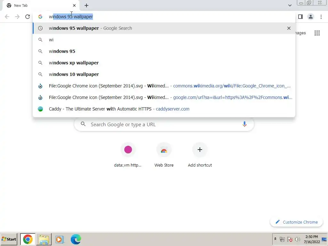328x246 pixels.
Task: Open a new tab with plus button
Action: pos(86,5)
